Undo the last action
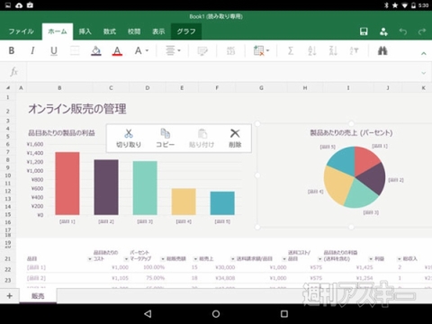432x324 pixels. (x=403, y=31)
